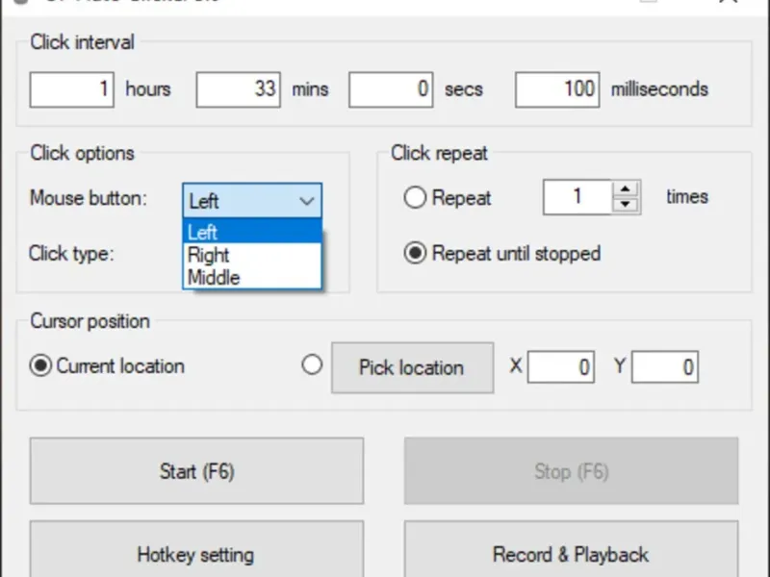This screenshot has width=770, height=577.
Task: Choose Right from the mouse button list
Action: (209, 255)
